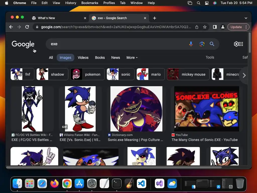Open the Chrome side panel icon

click(215, 27)
